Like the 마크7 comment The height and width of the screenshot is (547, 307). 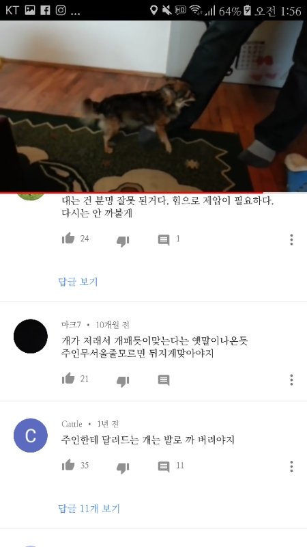[68, 379]
